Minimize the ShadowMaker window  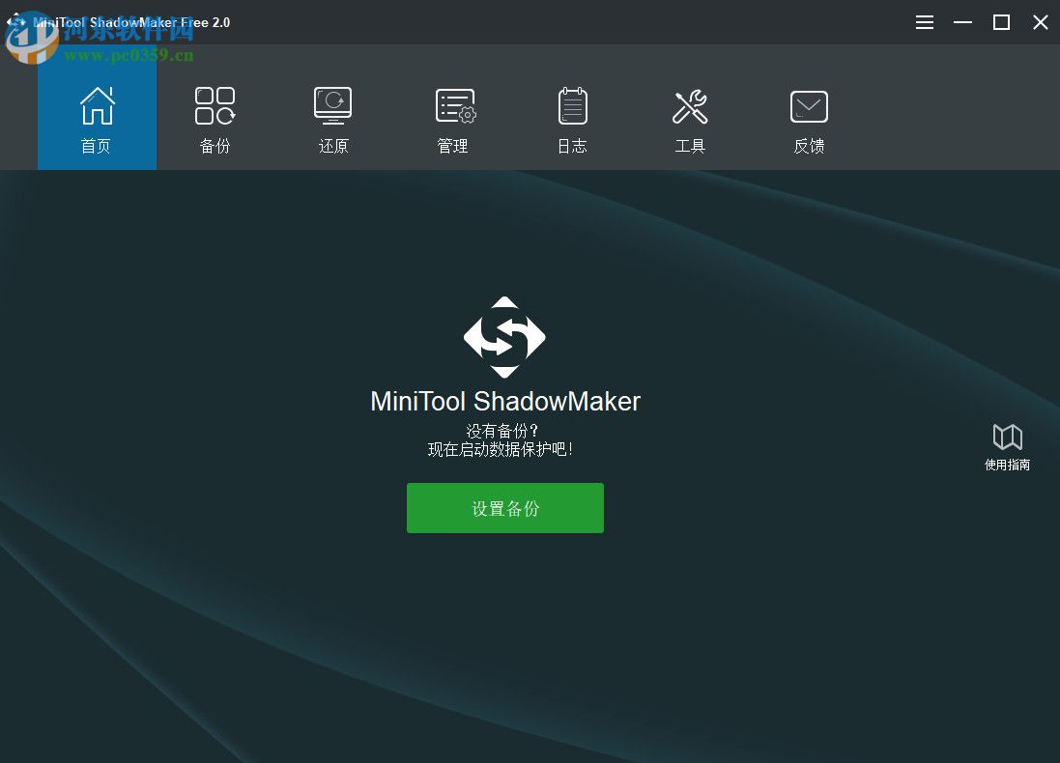(962, 21)
